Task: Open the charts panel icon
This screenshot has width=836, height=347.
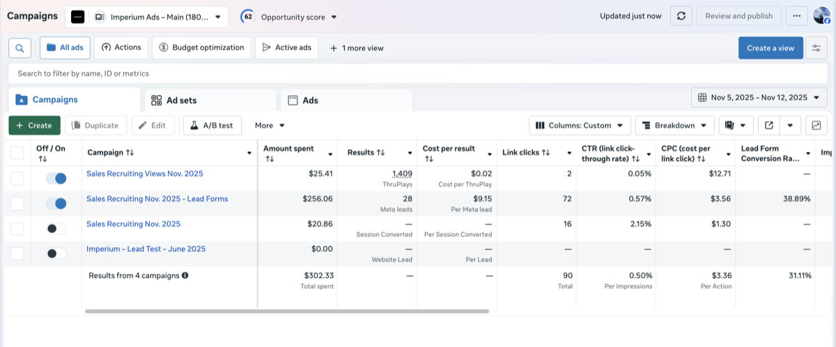Action: pos(816,125)
